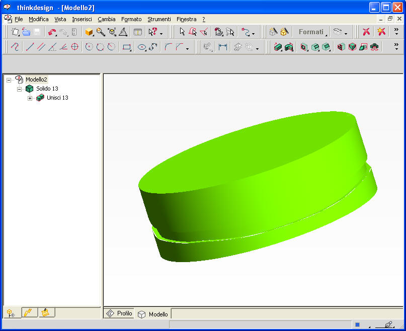Collapse the Solido 13 tree node
The image size is (406, 331).
click(x=19, y=89)
